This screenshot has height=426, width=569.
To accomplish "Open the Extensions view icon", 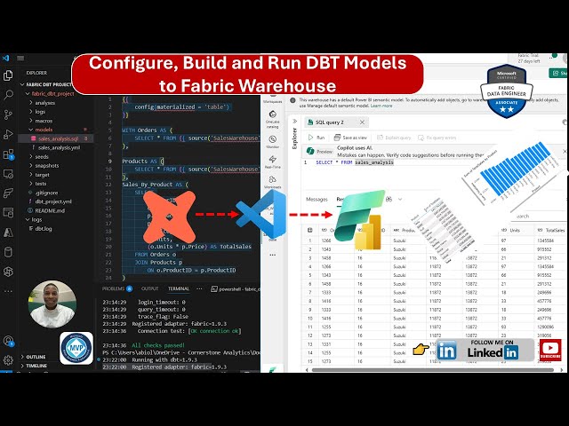I will coord(8,154).
